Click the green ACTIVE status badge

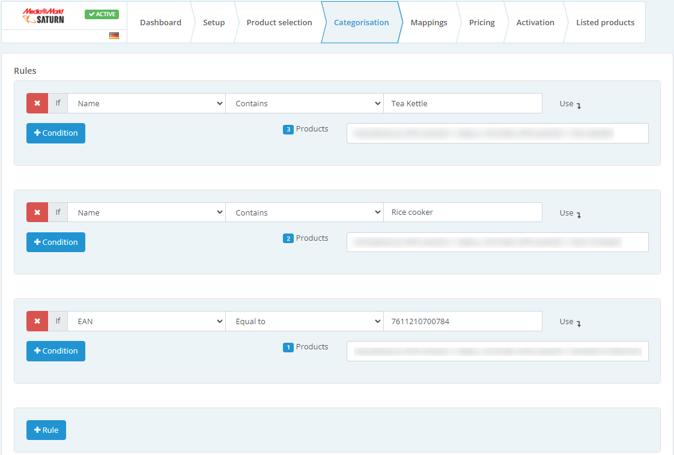point(102,14)
